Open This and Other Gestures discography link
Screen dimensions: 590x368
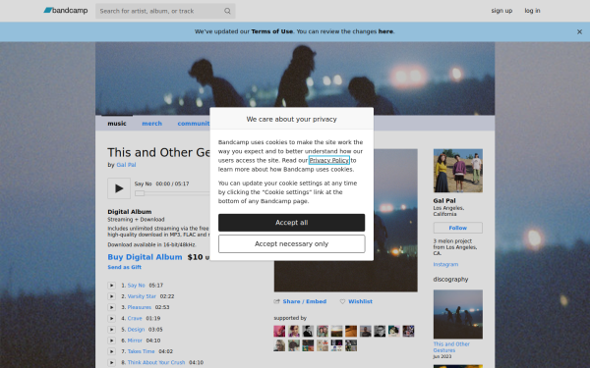coord(451,347)
